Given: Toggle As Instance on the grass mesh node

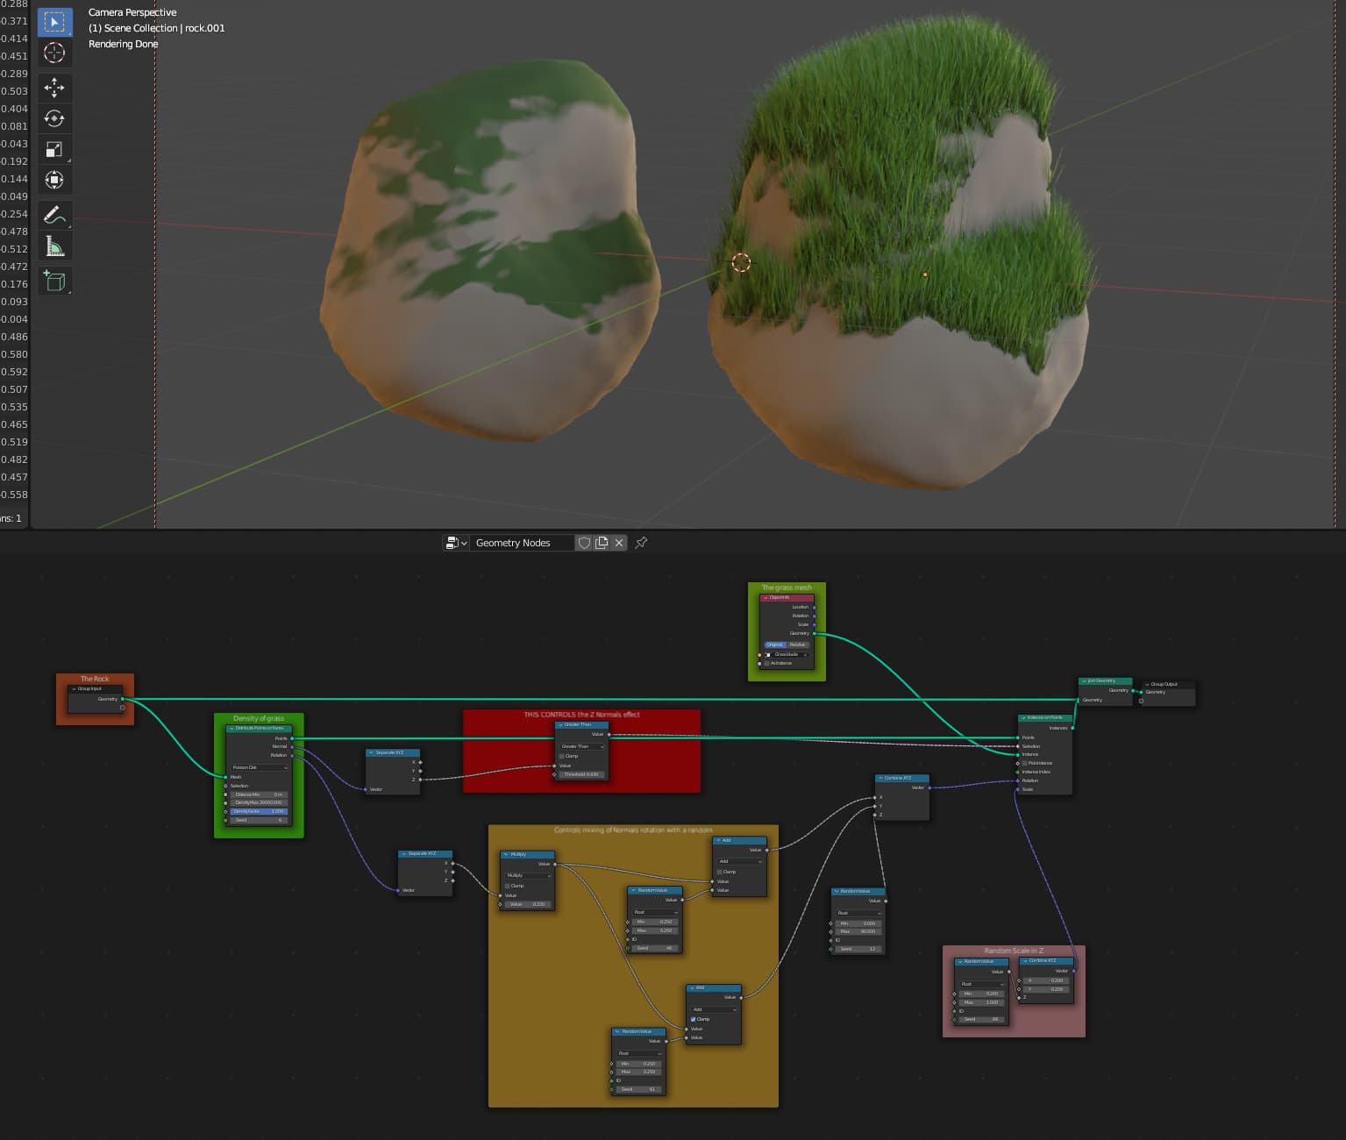Looking at the screenshot, I should (767, 663).
